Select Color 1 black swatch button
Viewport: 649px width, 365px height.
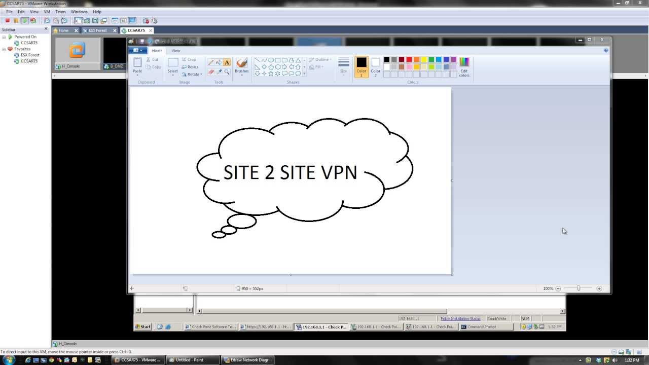pos(361,66)
